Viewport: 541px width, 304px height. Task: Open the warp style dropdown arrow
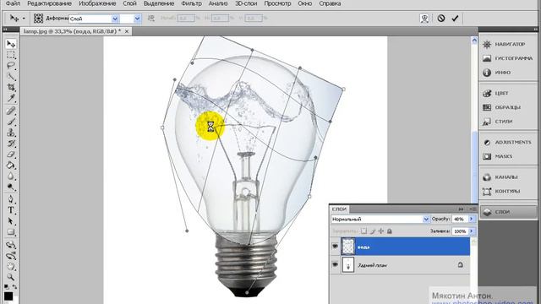pos(115,19)
